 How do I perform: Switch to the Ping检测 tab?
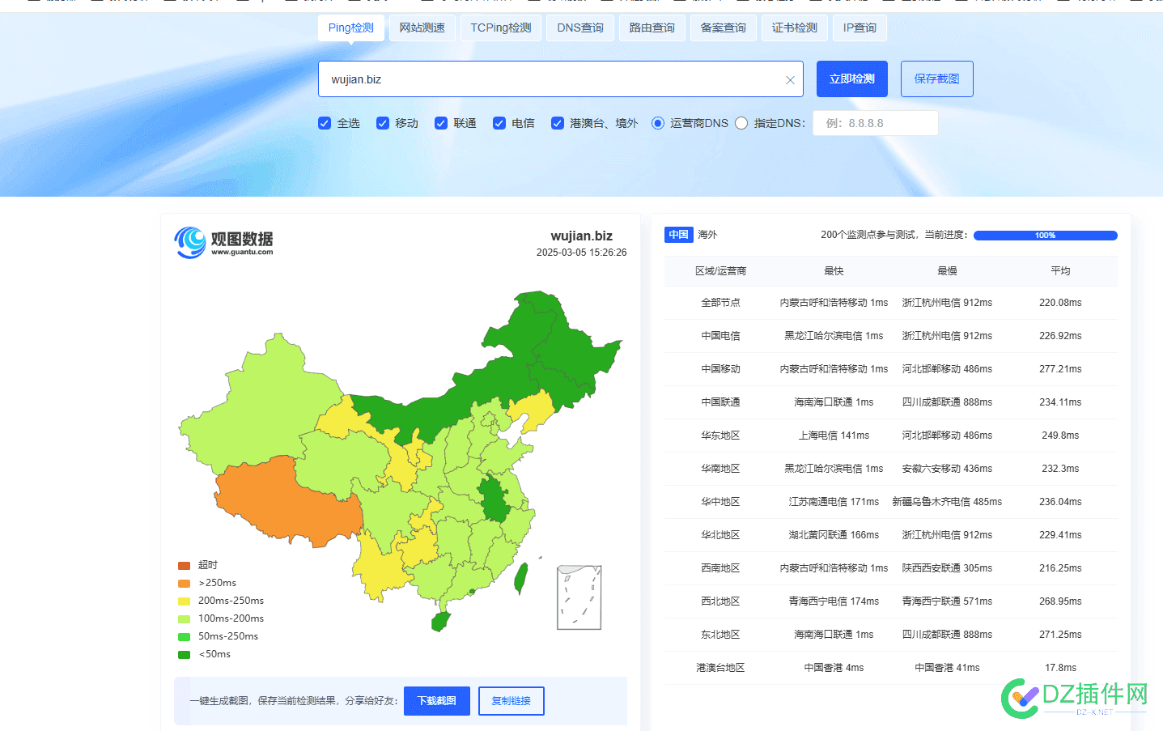click(x=350, y=28)
